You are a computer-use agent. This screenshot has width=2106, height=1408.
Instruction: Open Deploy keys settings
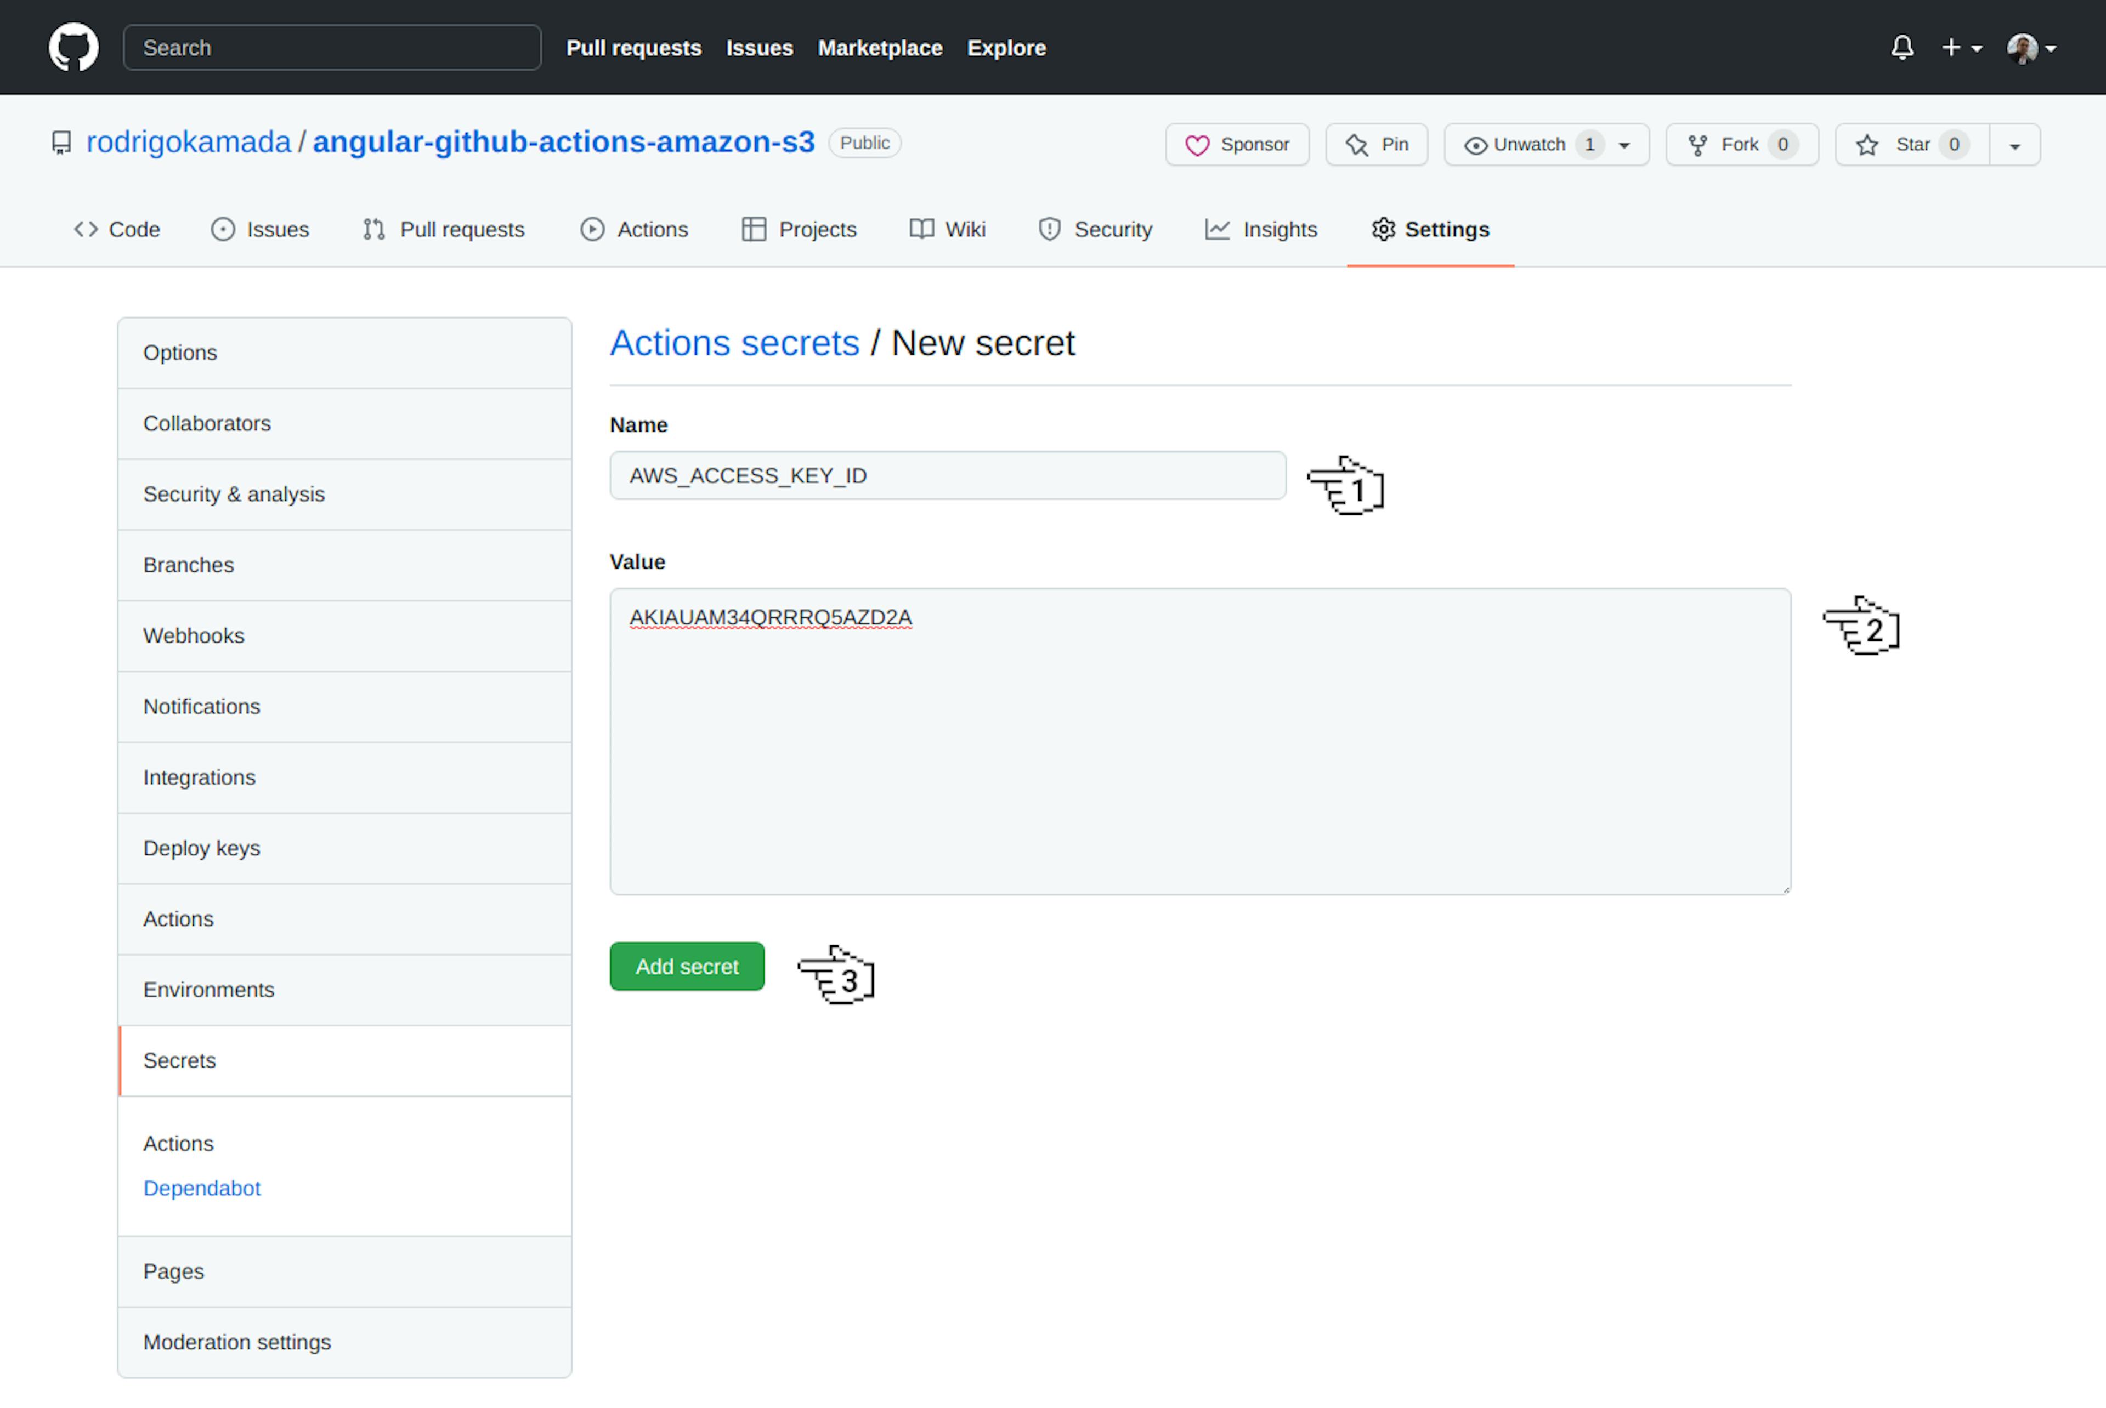coord(345,849)
